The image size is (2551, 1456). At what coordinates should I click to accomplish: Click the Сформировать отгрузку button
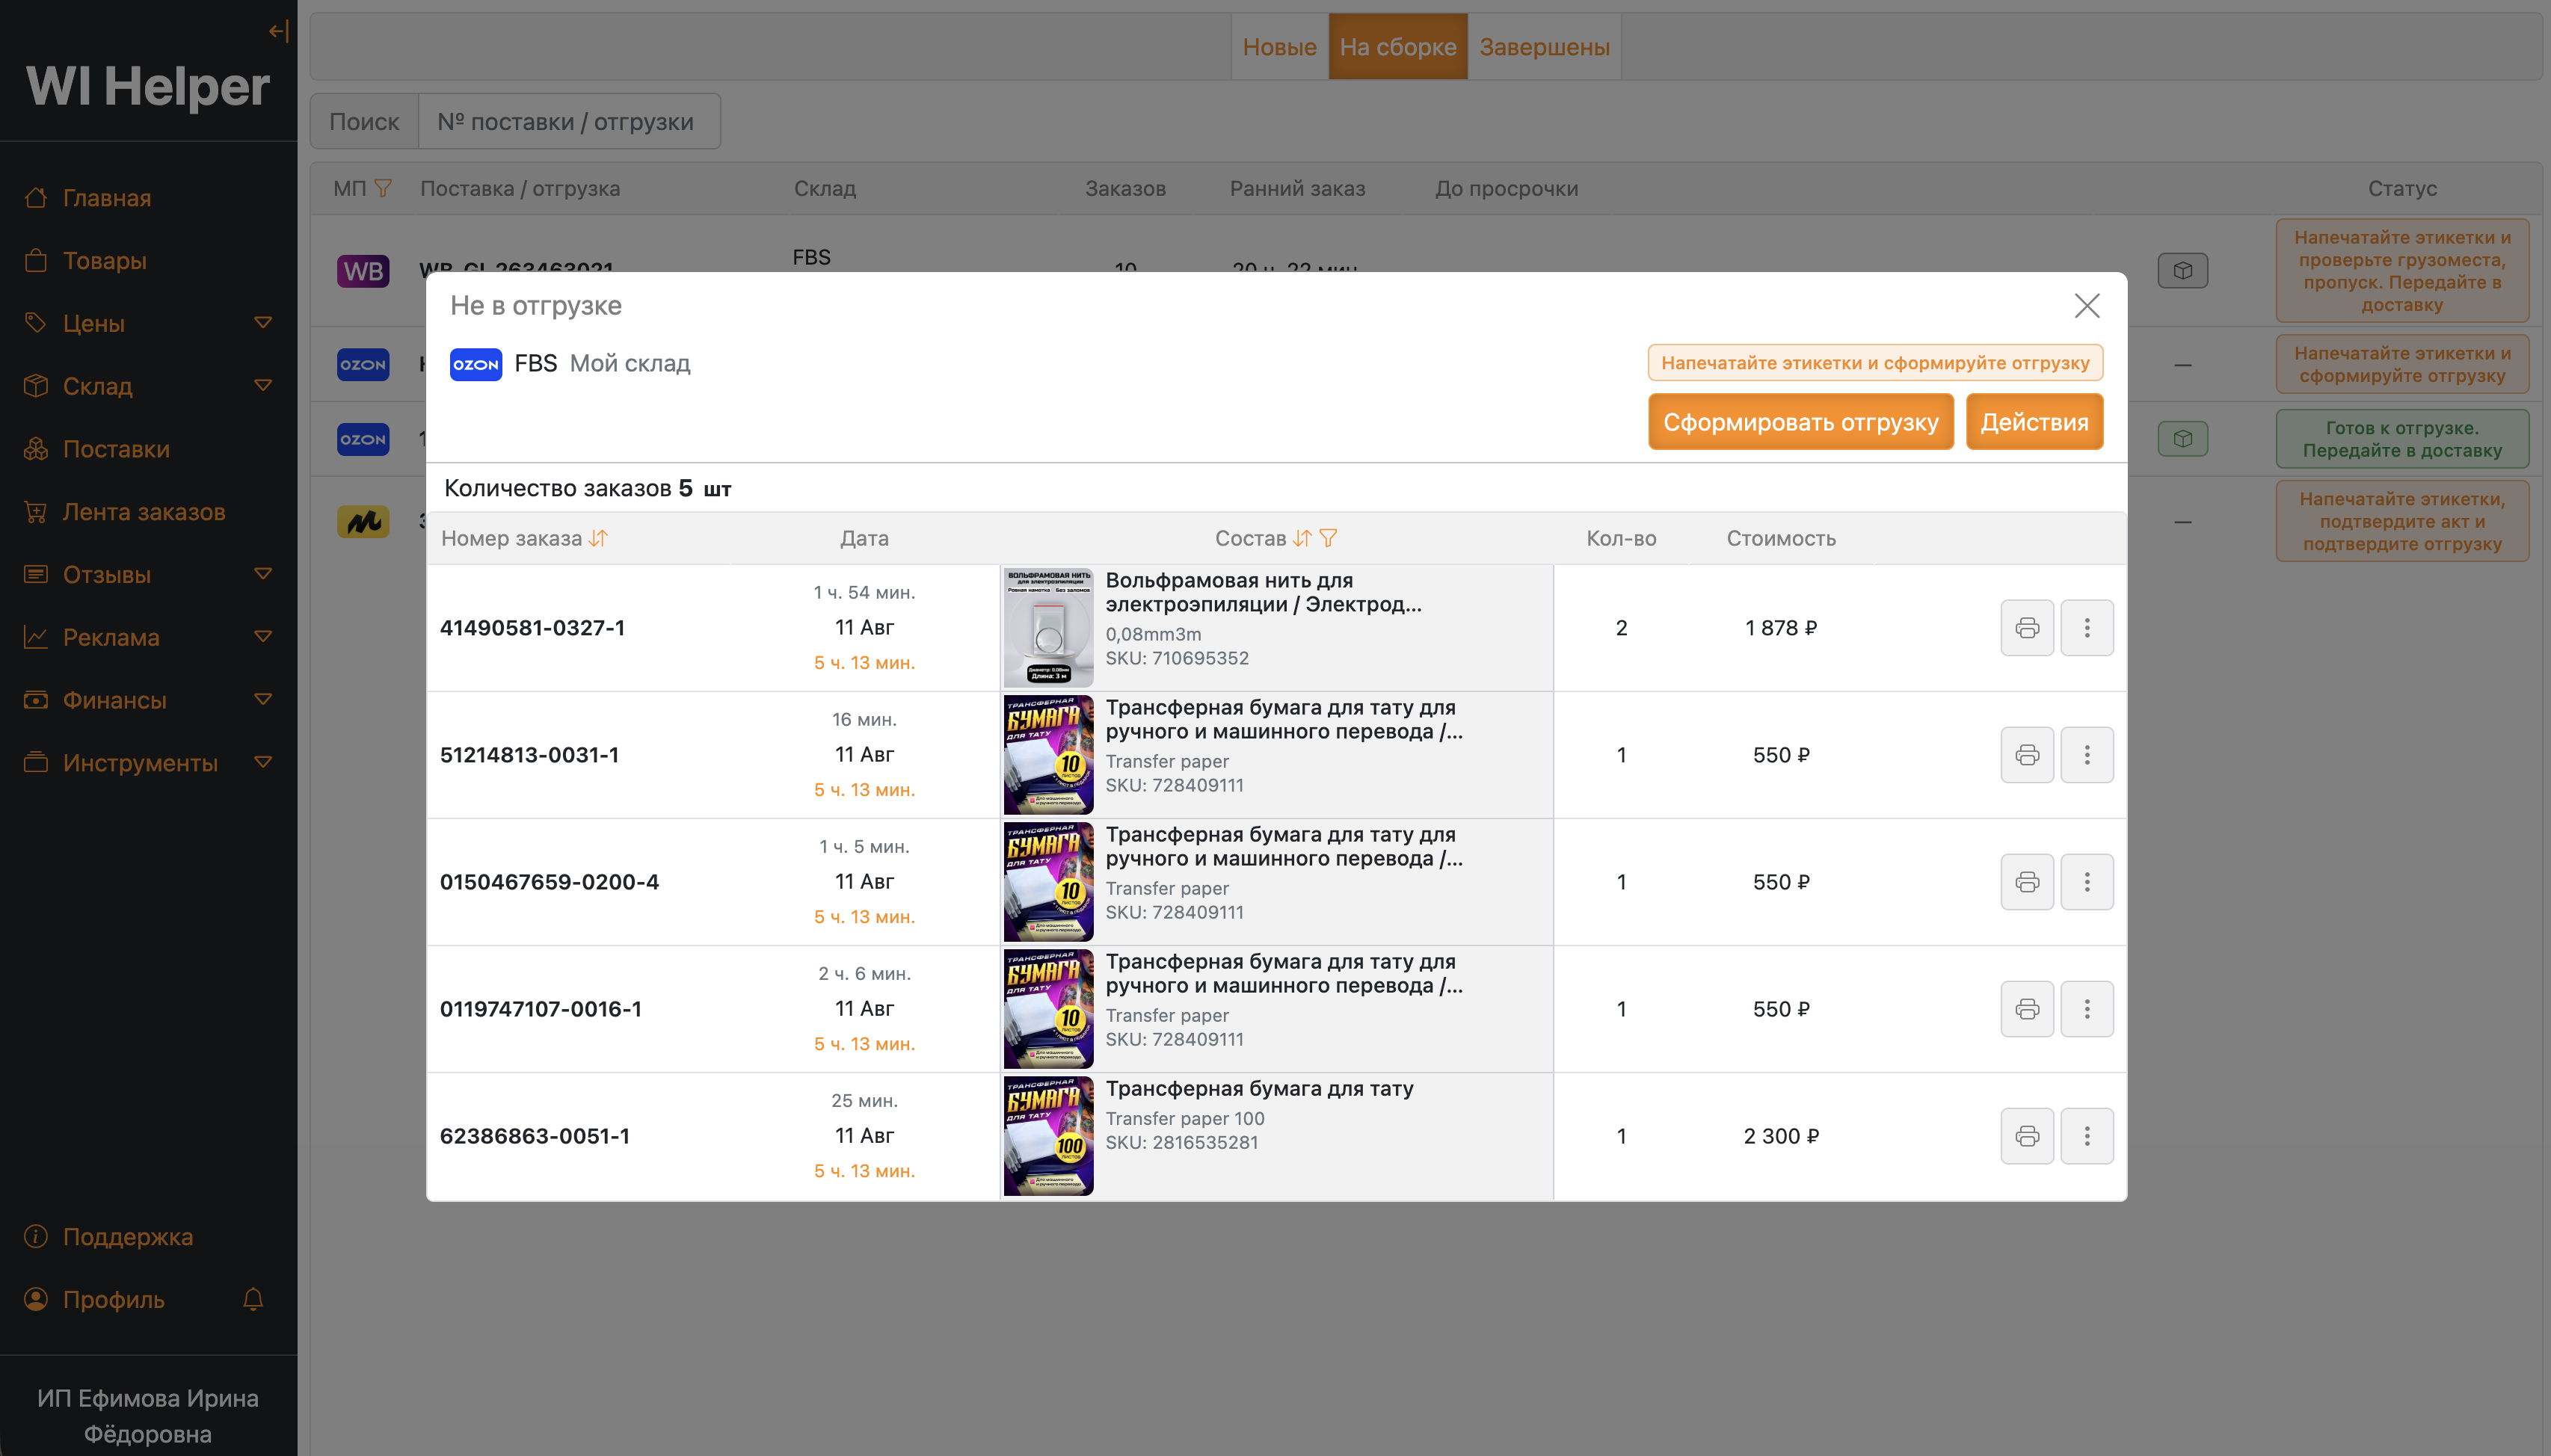pyautogui.click(x=1800, y=422)
